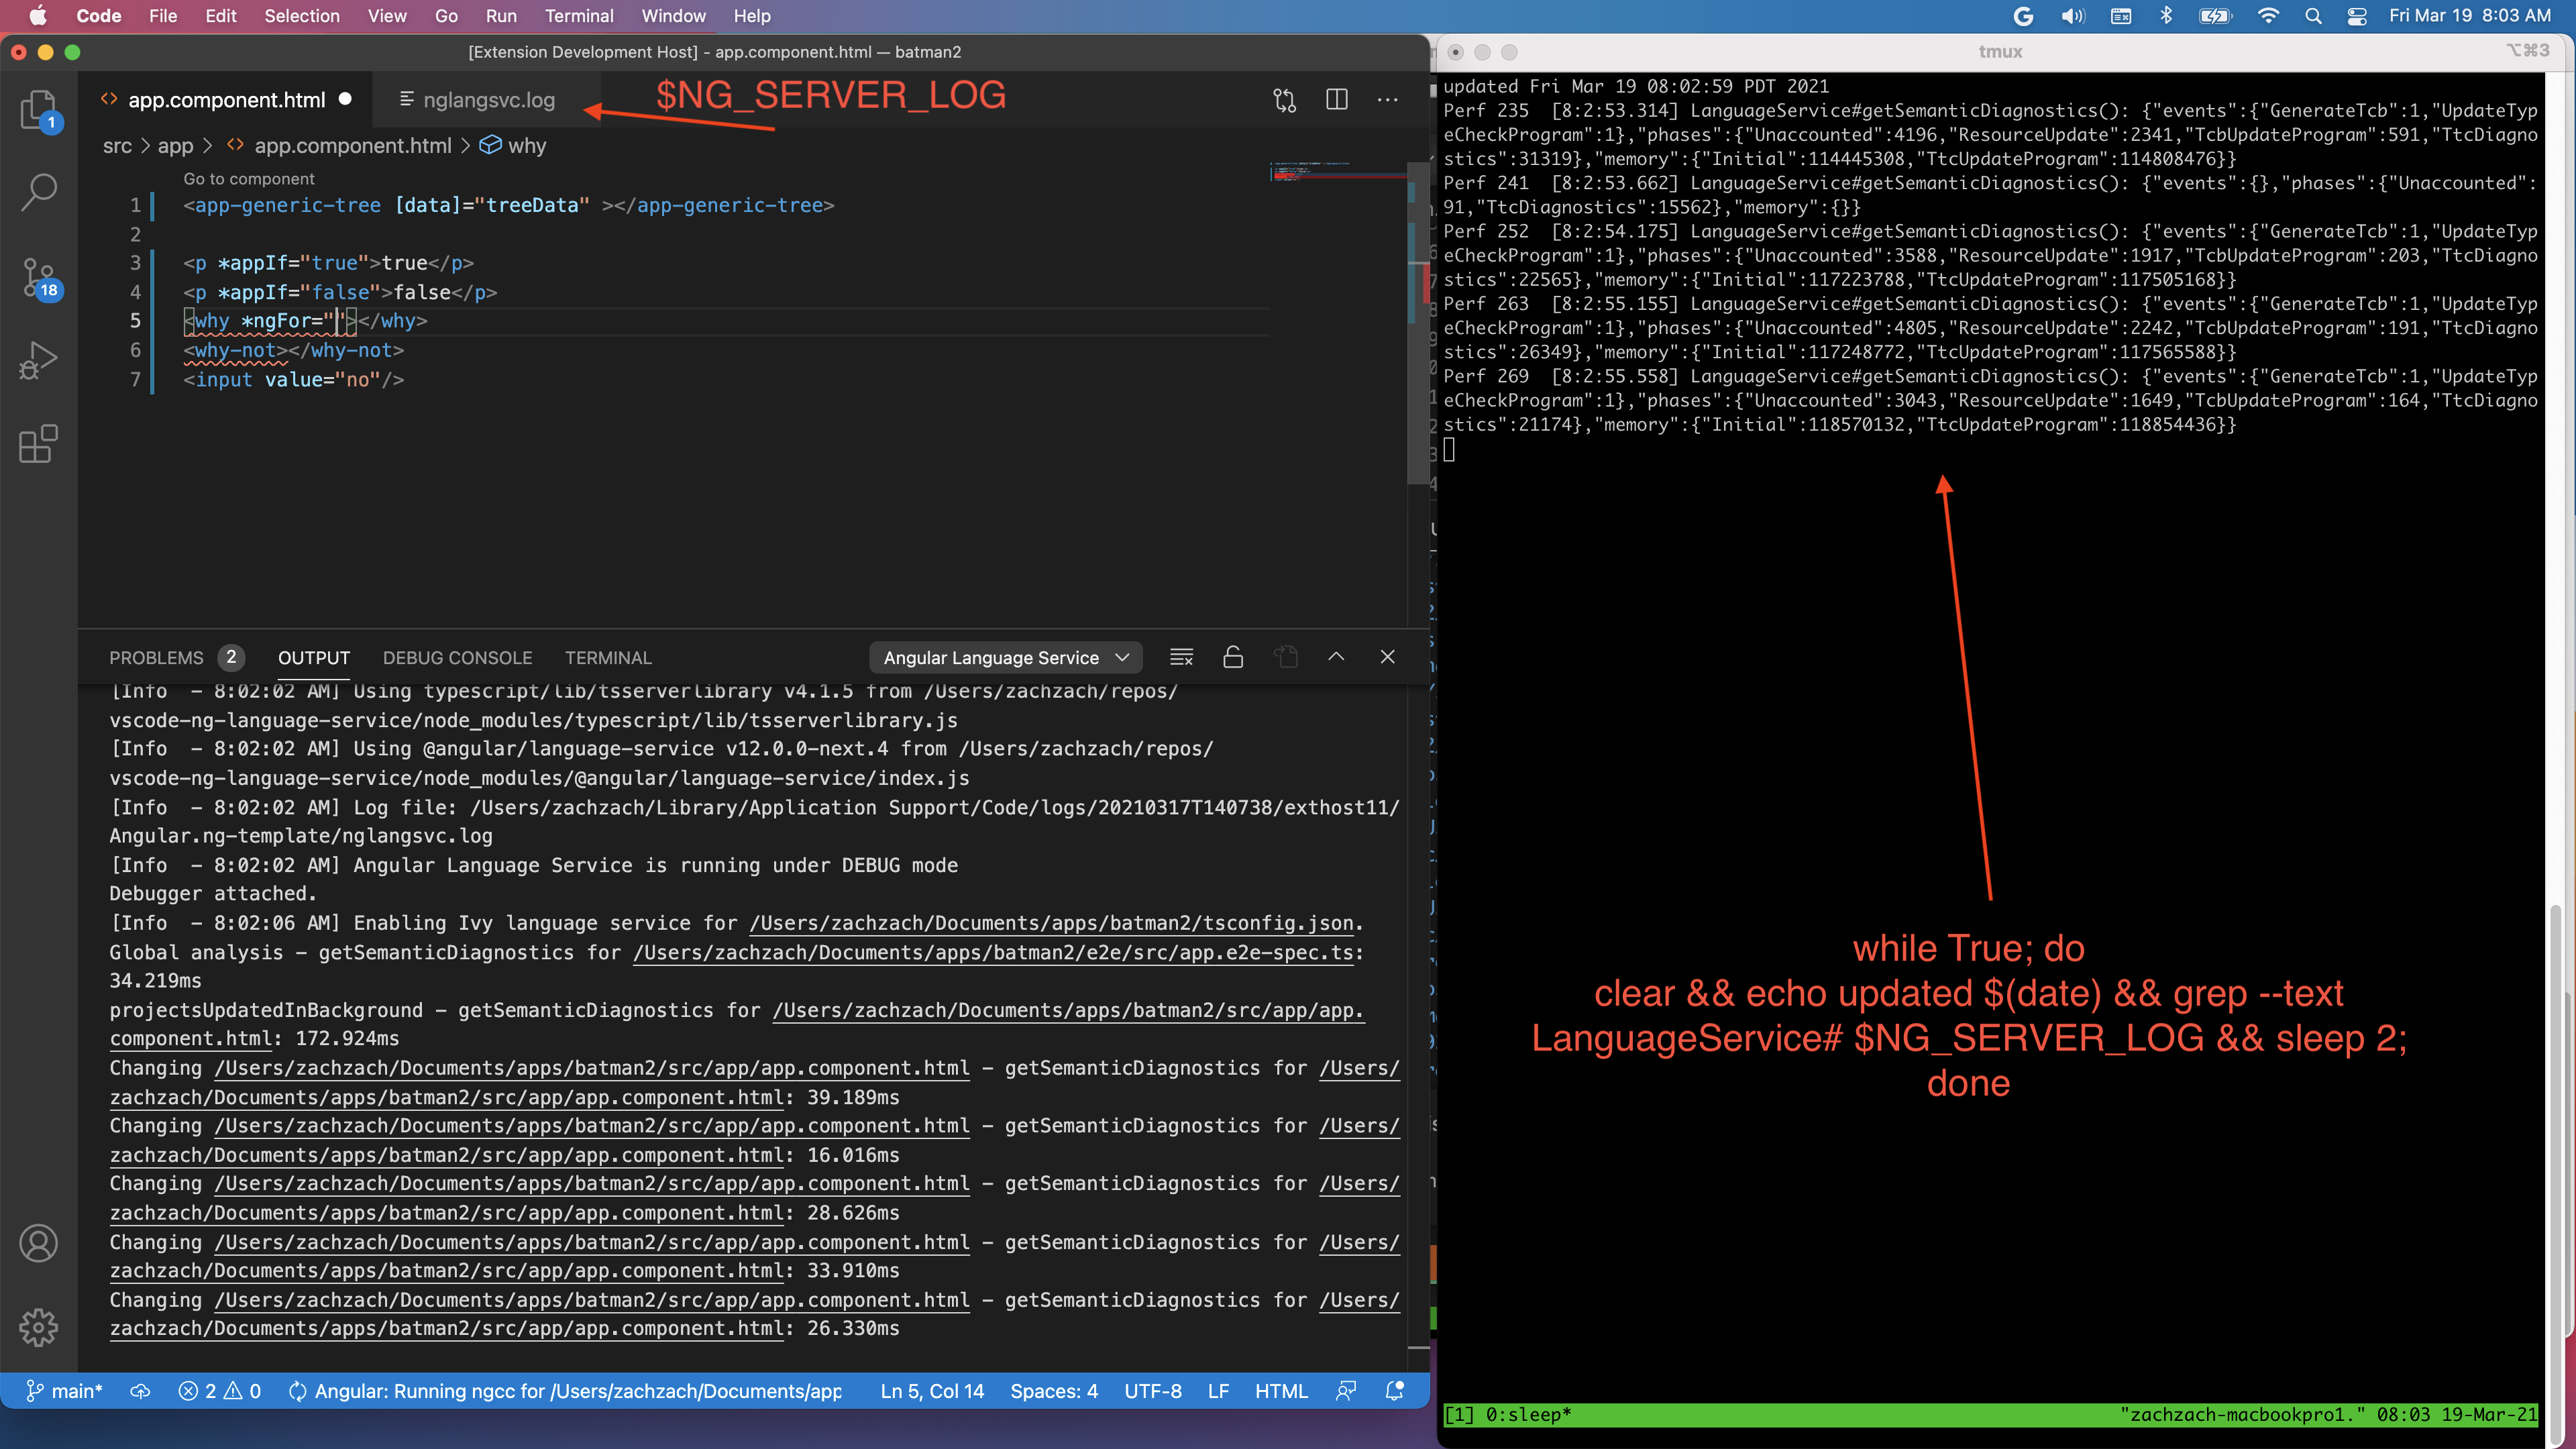
Task: Close the bottom panel
Action: click(1387, 657)
